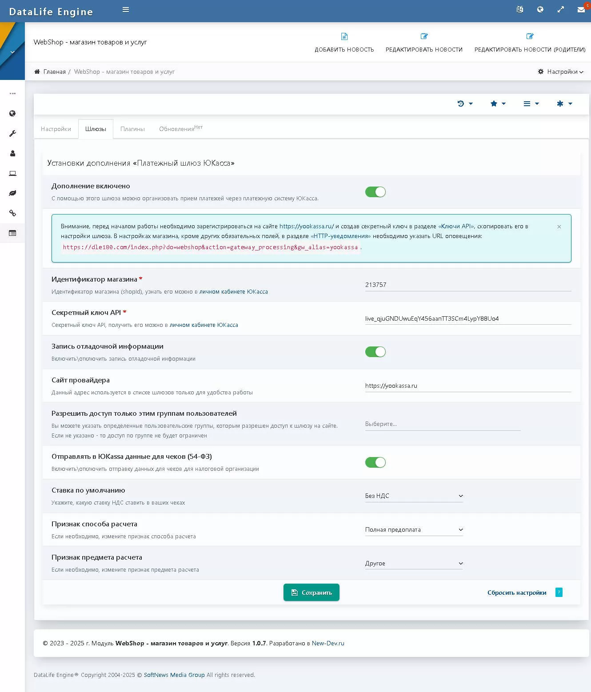This screenshot has height=692, width=591.
Task: Open the New-Dev.ru link in footer
Action: 328,643
